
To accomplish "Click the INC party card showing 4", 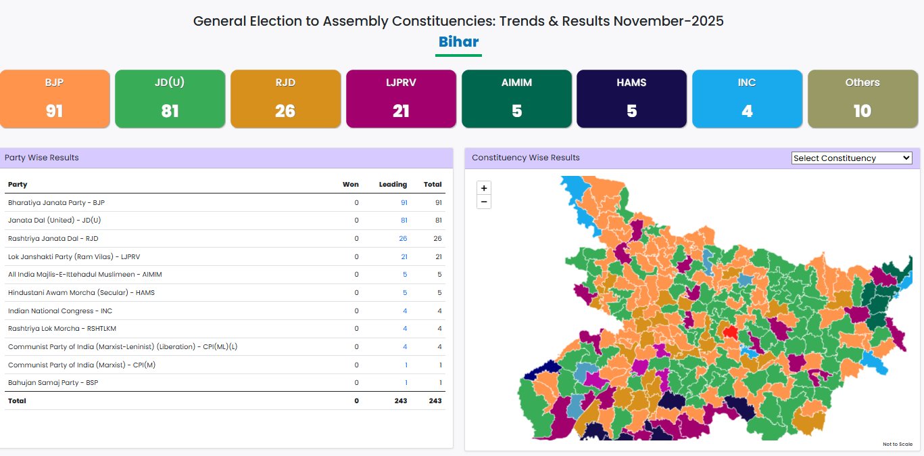I will tap(747, 99).
